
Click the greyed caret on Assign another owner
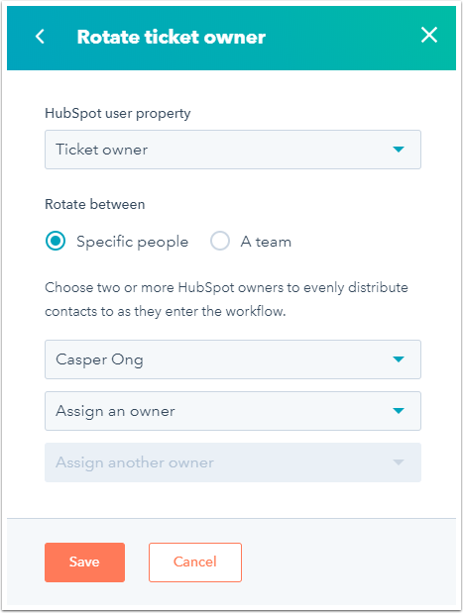pos(399,462)
